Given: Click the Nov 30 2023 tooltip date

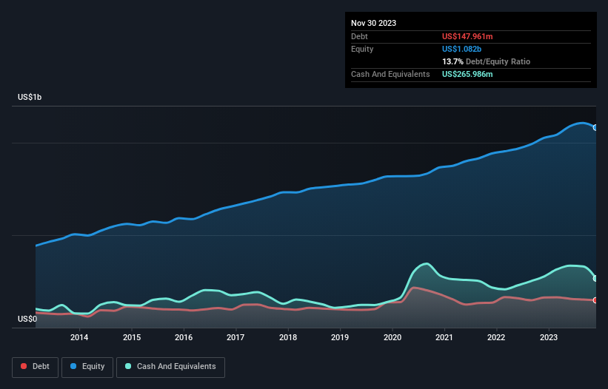Looking at the screenshot, I should coord(373,23).
